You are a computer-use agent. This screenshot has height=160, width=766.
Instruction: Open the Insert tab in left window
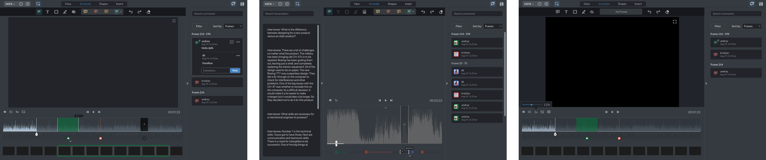pos(119,4)
